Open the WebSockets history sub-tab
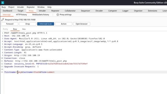This screenshot has width=167, height=94. pos(41,15)
